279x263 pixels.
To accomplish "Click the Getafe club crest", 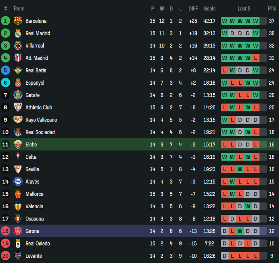I will (18, 95).
